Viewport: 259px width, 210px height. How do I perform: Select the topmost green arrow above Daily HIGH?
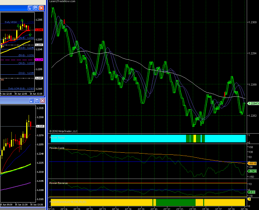point(22,21)
